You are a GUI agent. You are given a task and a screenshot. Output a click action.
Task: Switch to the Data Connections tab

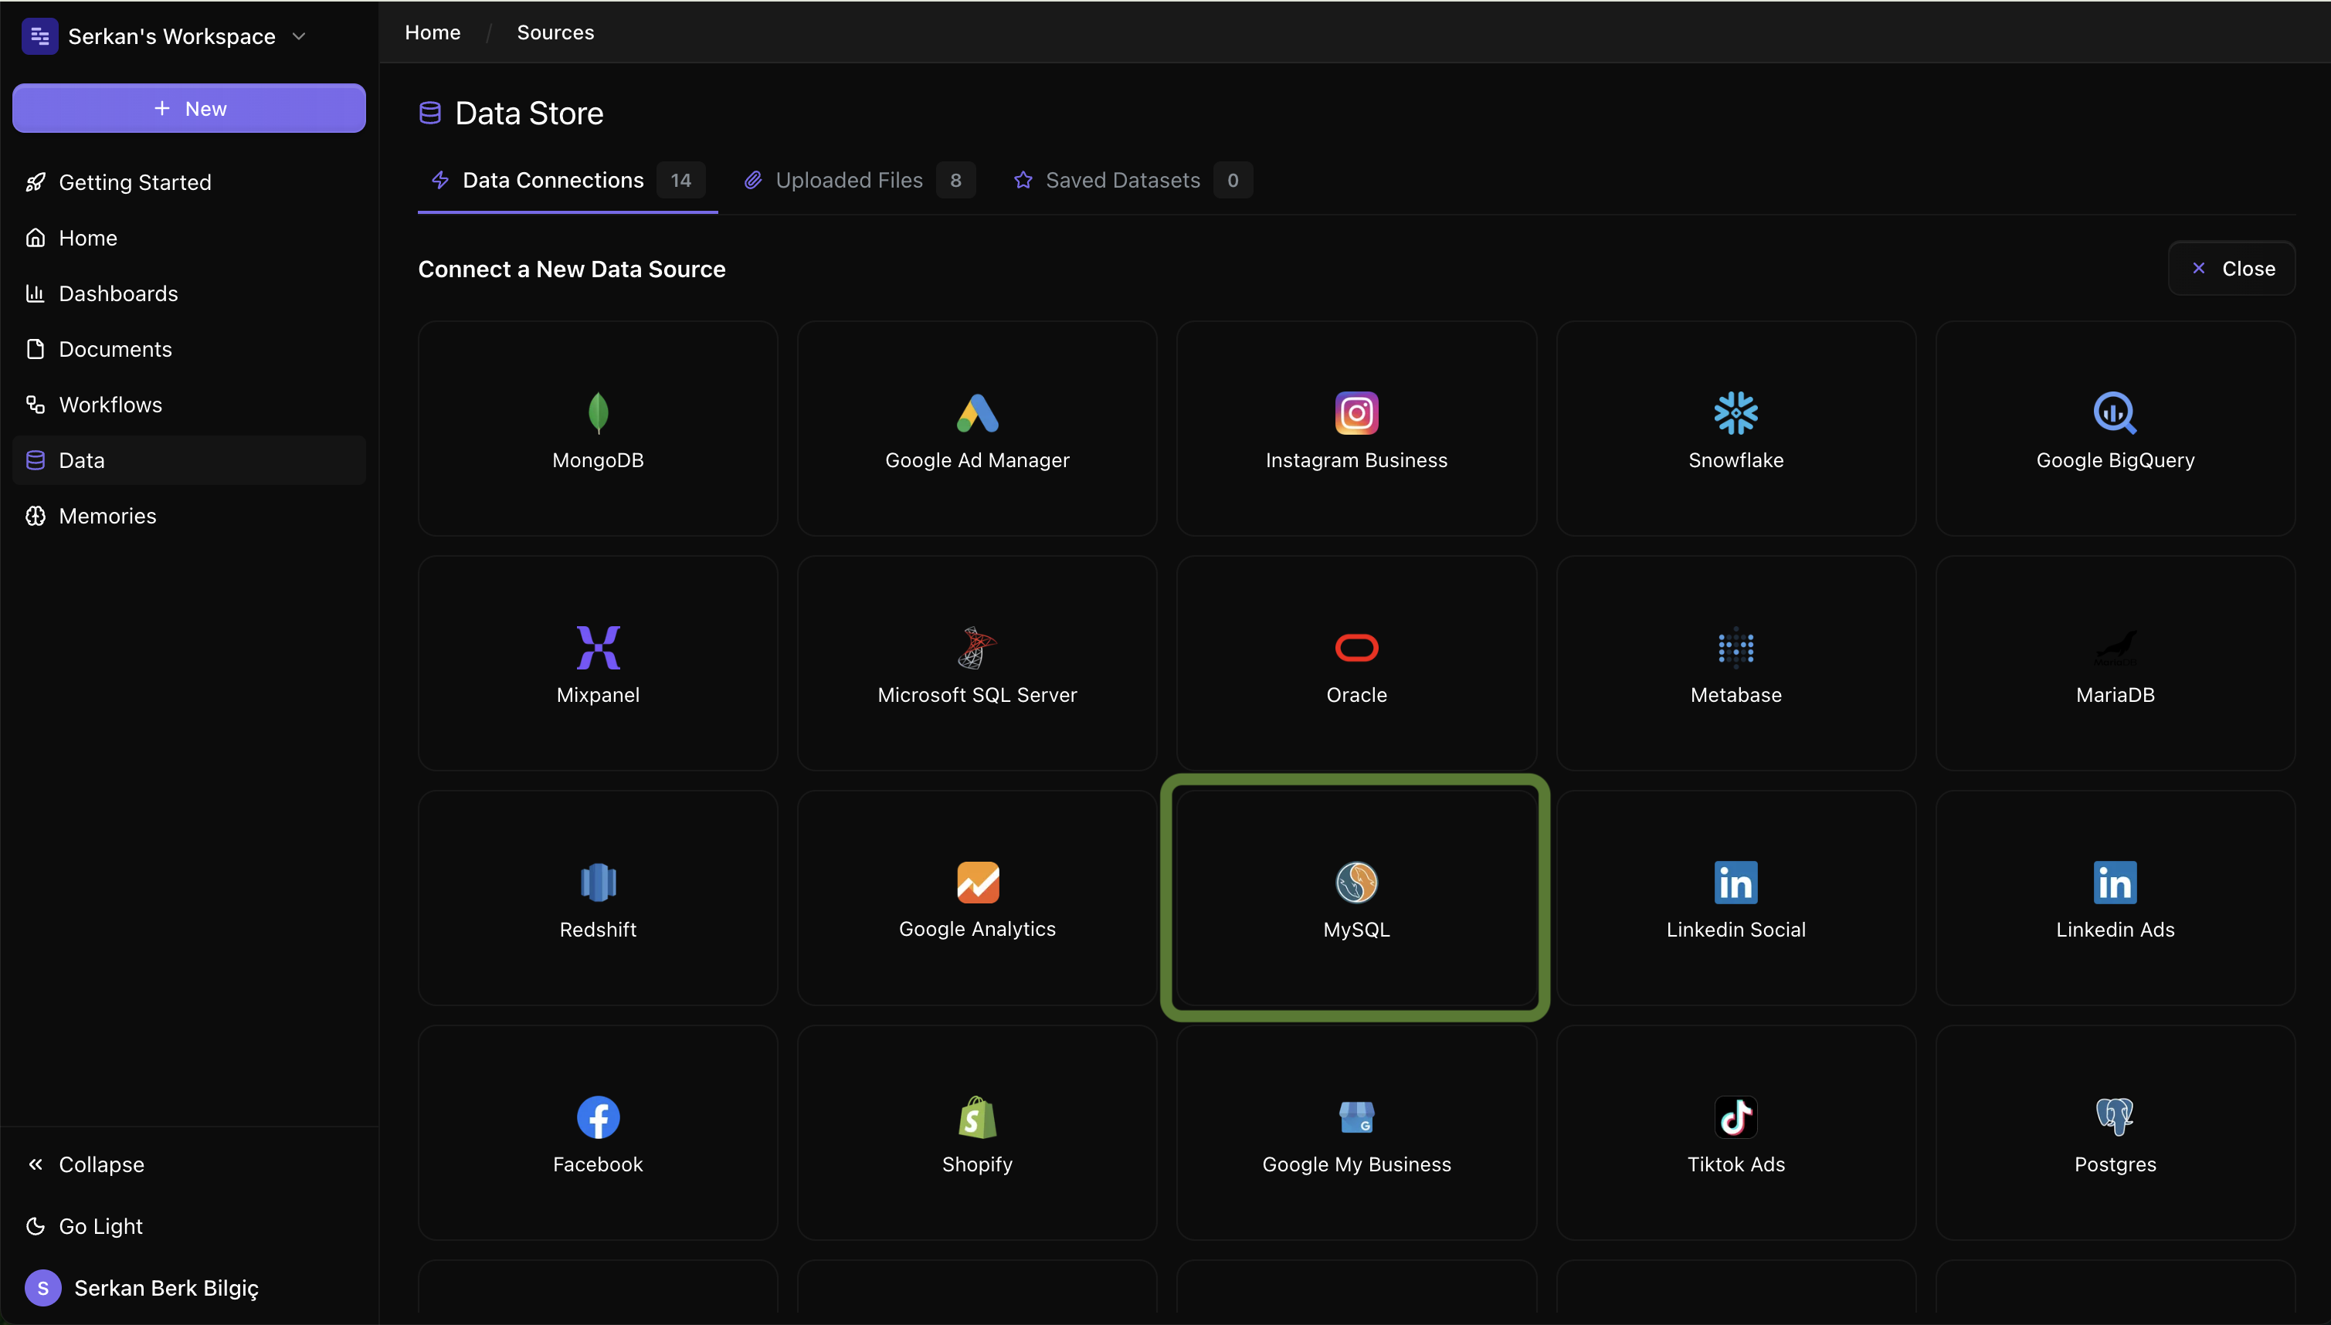tap(568, 180)
